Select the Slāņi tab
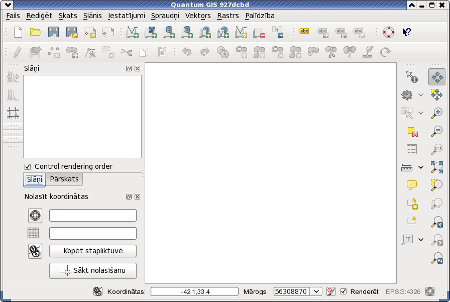Screen dimensions: 450x302 pos(35,180)
